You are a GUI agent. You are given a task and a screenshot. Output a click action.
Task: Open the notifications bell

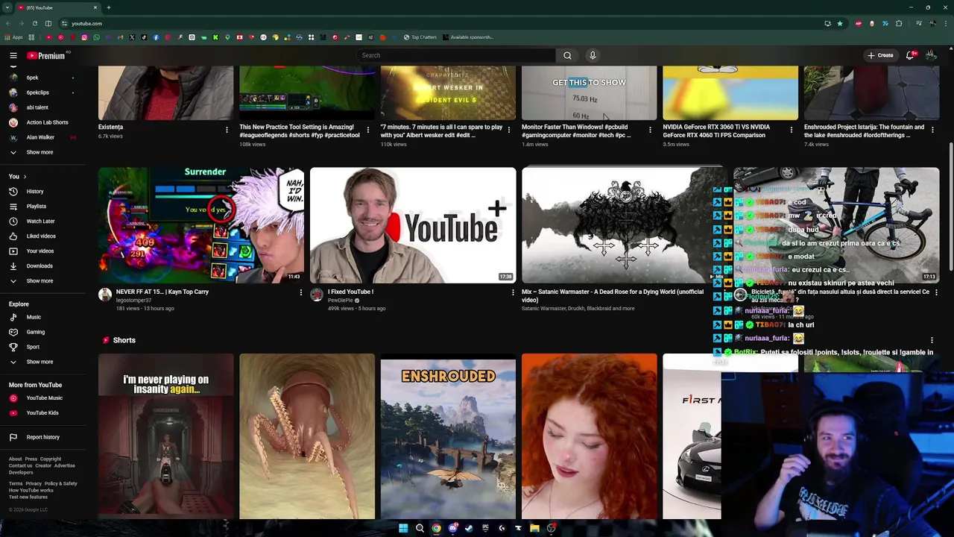pos(911,55)
